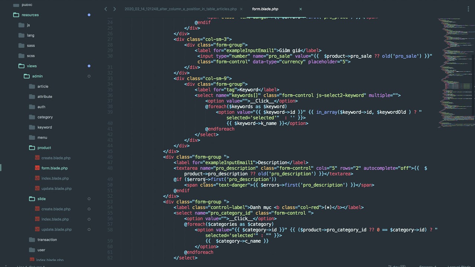Close the alter_column_a_position_in_table_articles.php tab
Viewport: 475px width, 267px height.
[241, 9]
